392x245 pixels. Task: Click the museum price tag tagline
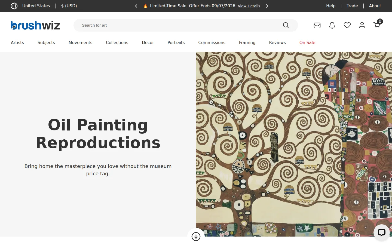(98, 170)
